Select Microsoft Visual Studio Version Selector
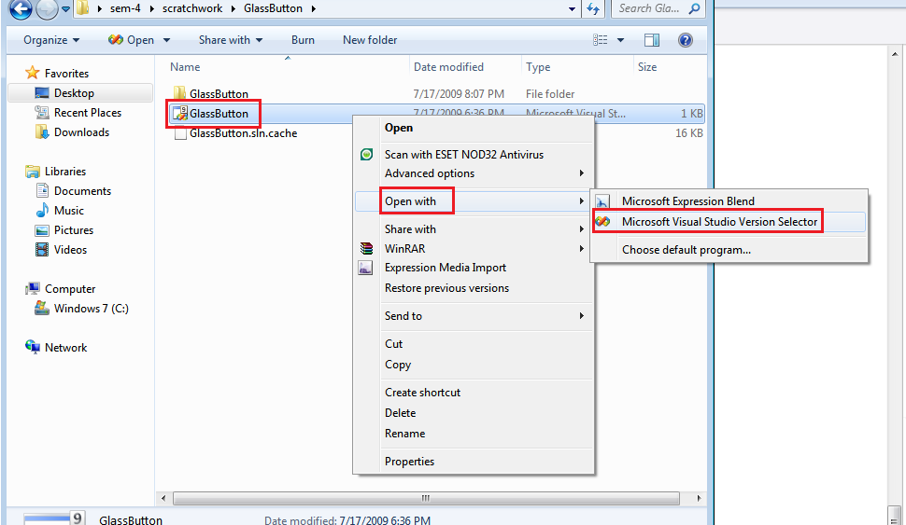906x525 pixels. coord(719,222)
